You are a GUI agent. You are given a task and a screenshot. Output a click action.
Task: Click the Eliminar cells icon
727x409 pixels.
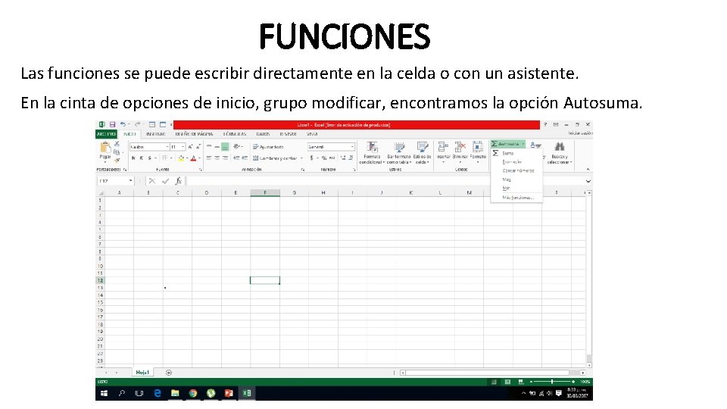click(x=460, y=148)
